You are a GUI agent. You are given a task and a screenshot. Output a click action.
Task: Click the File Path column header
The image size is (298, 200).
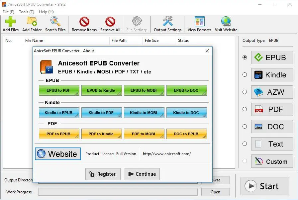[x=126, y=41]
